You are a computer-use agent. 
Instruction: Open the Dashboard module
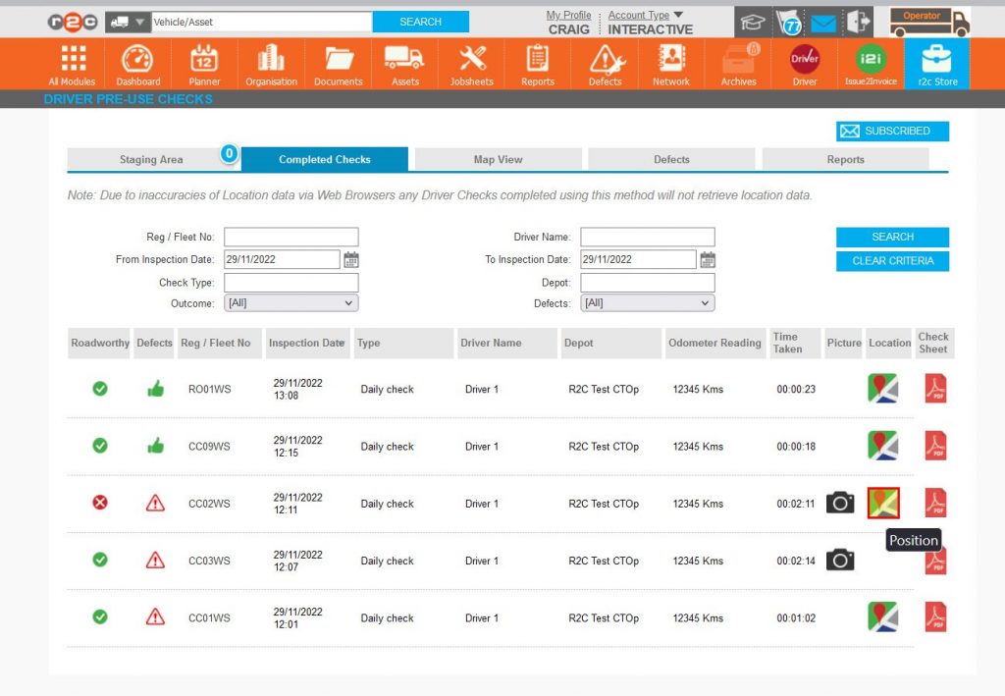pyautogui.click(x=137, y=63)
